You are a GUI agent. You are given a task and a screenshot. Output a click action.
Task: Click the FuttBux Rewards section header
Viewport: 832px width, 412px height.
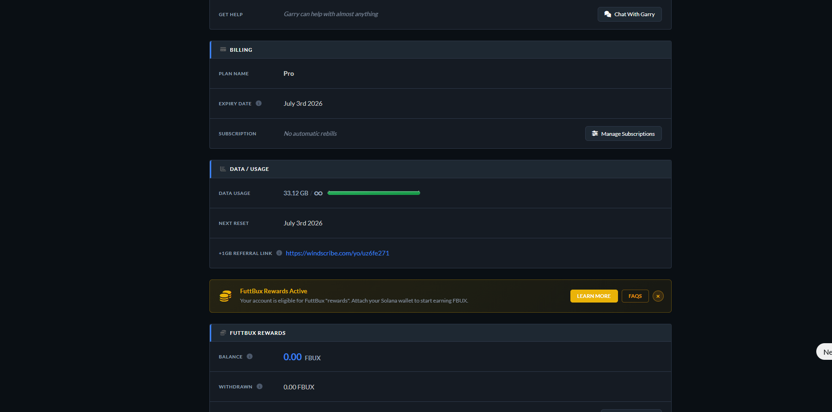tap(440, 333)
